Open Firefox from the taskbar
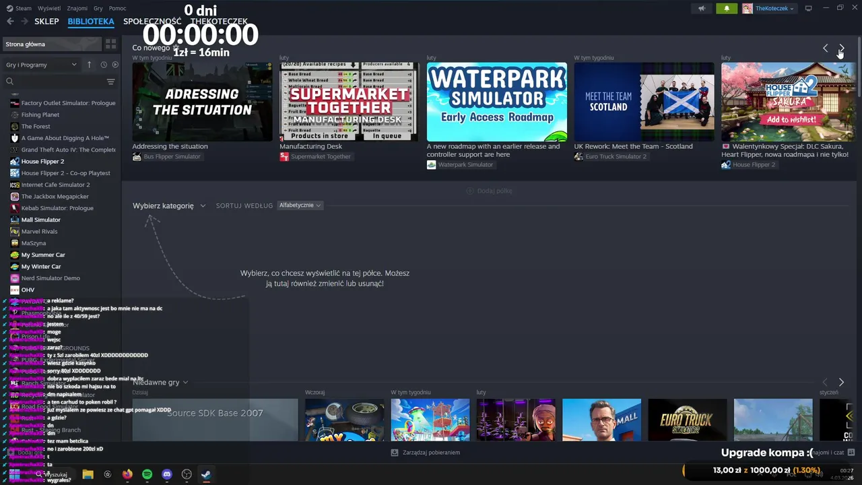The height and width of the screenshot is (485, 862). (x=127, y=474)
